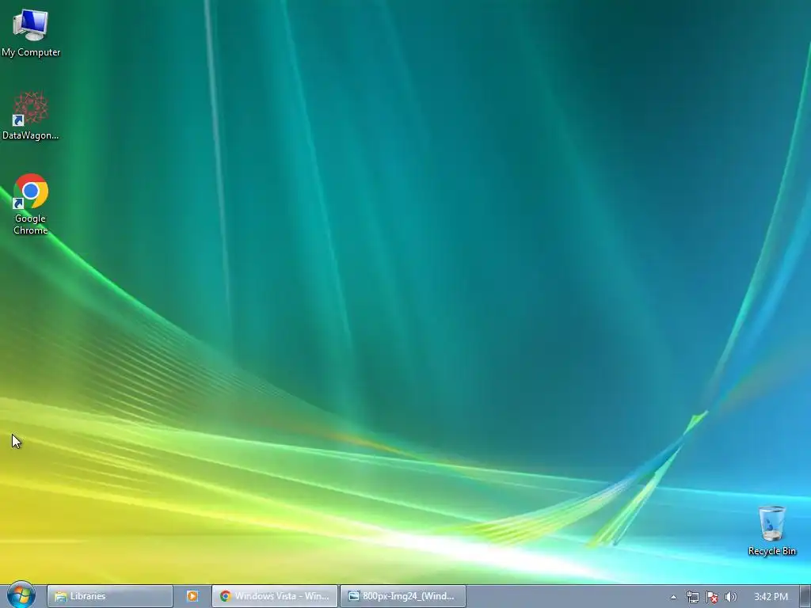Viewport: 811px width, 608px height.
Task: Open the 3:42 PM clock
Action: (x=771, y=597)
